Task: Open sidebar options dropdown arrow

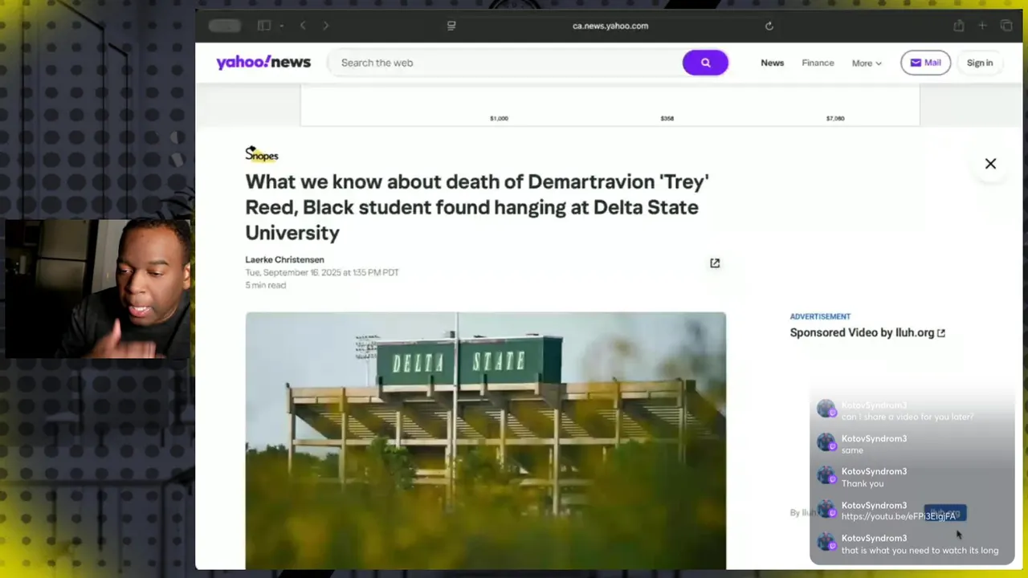Action: (x=282, y=26)
